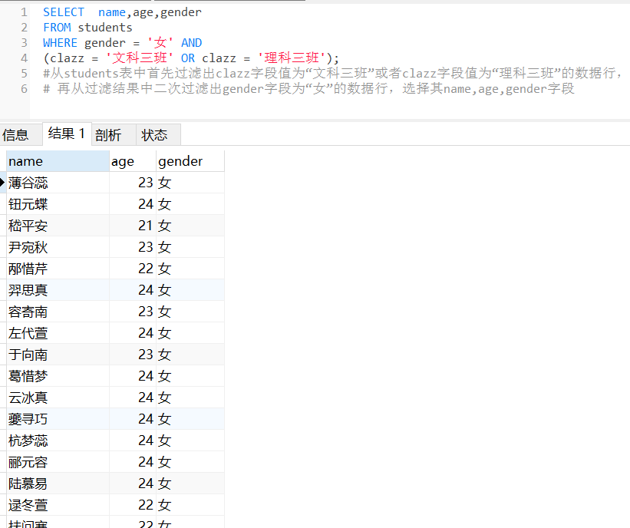Viewport: 630px width, 528px height.
Task: Click age 24 in the 陆慕易 row
Action: click(x=133, y=483)
